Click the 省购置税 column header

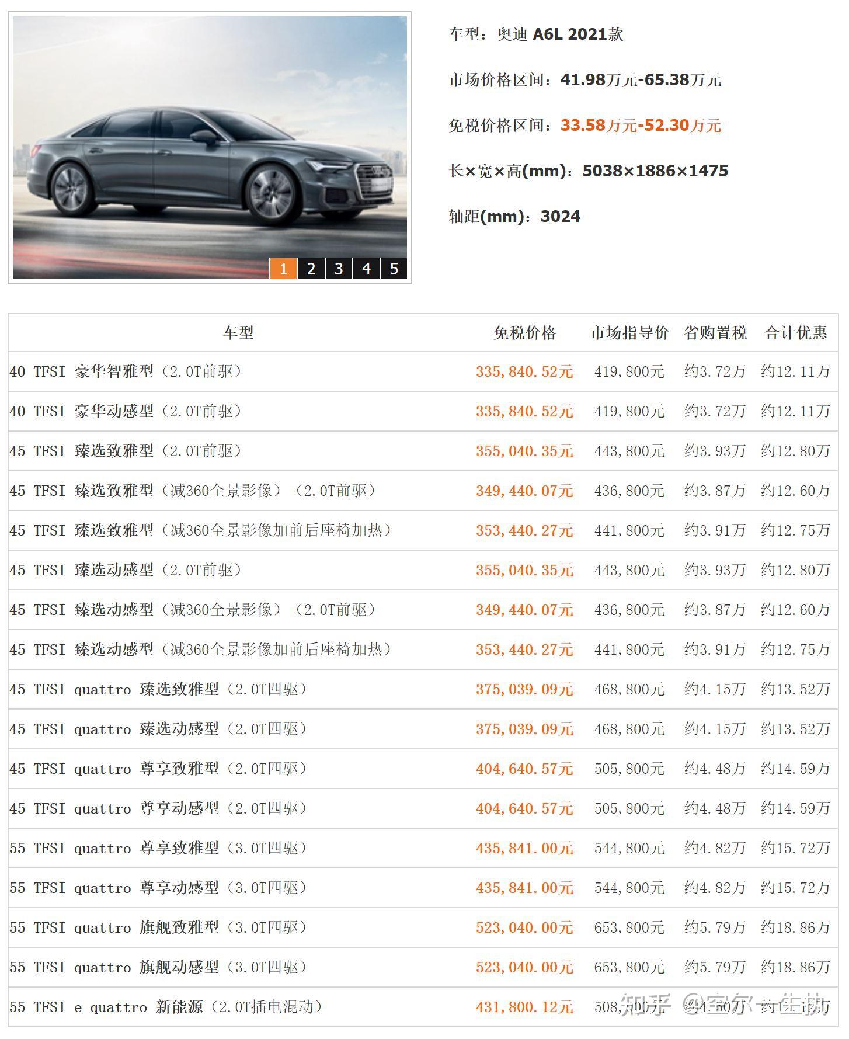pyautogui.click(x=715, y=333)
